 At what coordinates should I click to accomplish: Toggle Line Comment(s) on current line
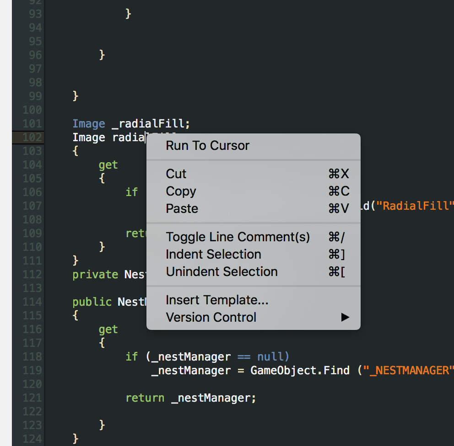238,237
